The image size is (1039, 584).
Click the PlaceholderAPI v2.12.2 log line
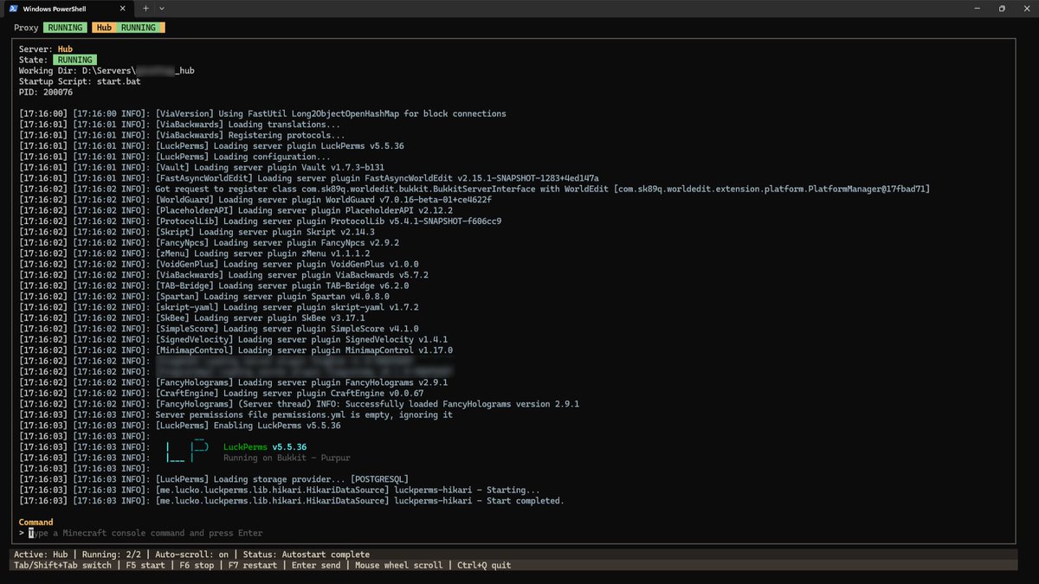click(x=235, y=210)
